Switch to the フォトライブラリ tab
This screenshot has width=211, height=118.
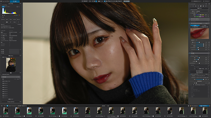5,1
